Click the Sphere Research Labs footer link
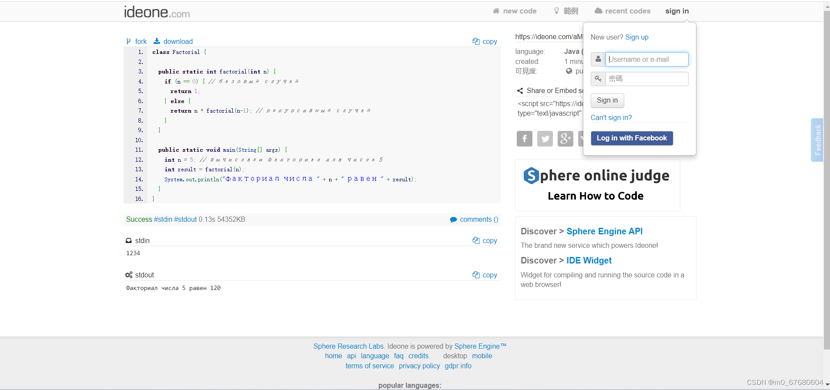Image resolution: width=830 pixels, height=390 pixels. point(348,347)
